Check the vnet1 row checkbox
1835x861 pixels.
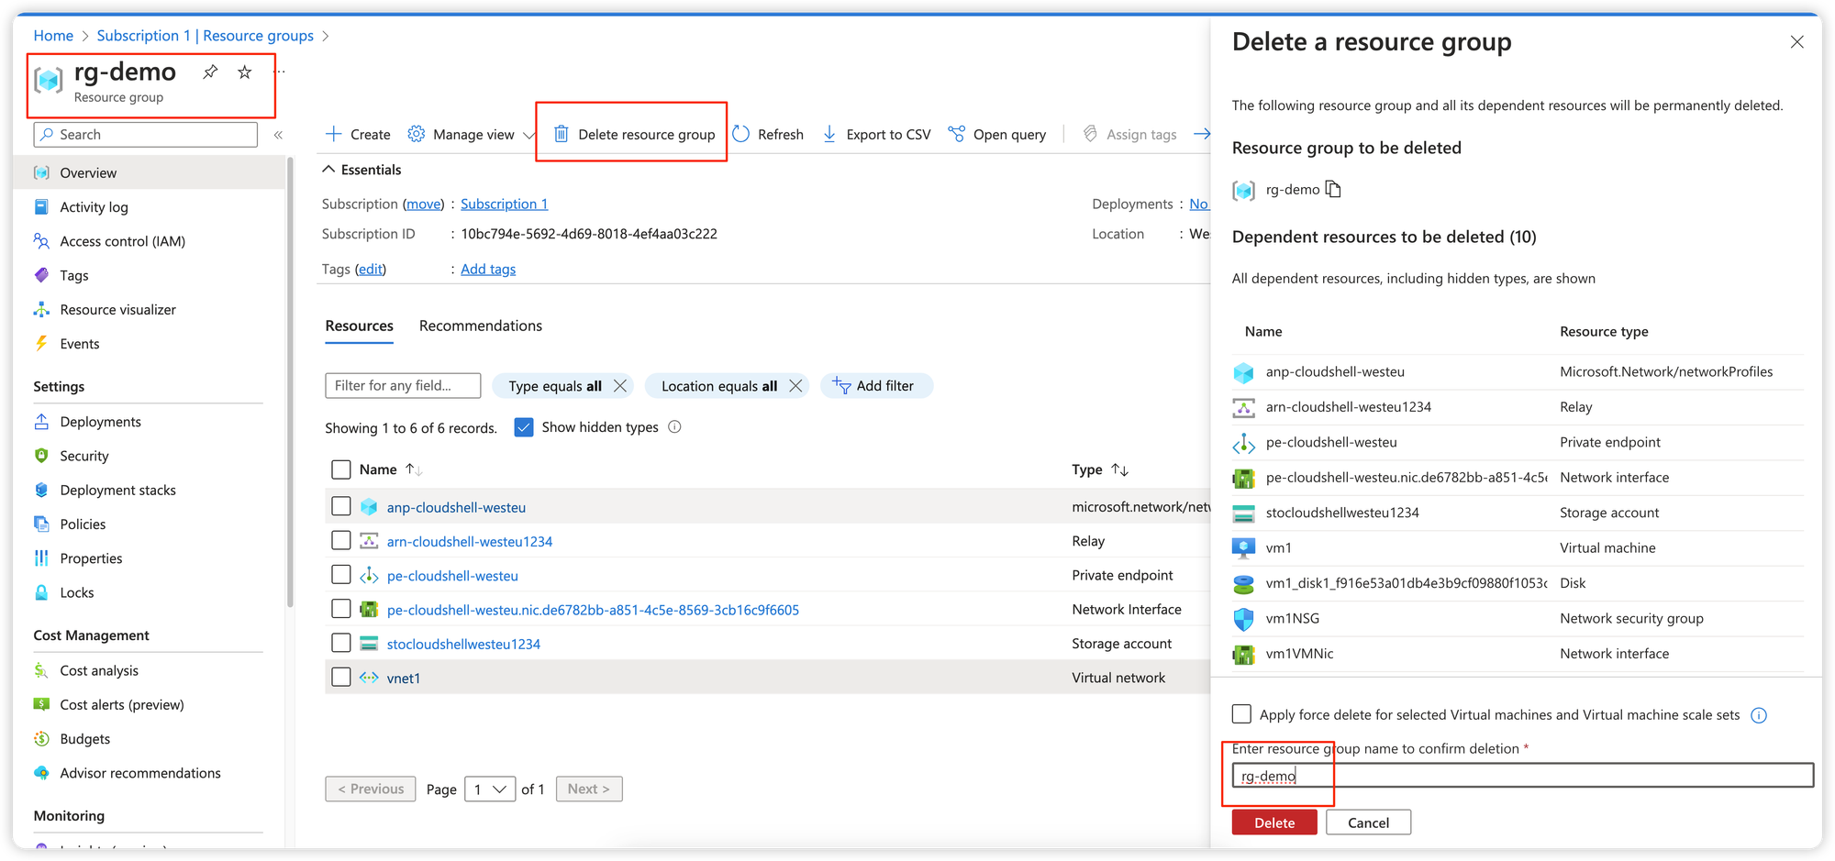pyautogui.click(x=340, y=678)
